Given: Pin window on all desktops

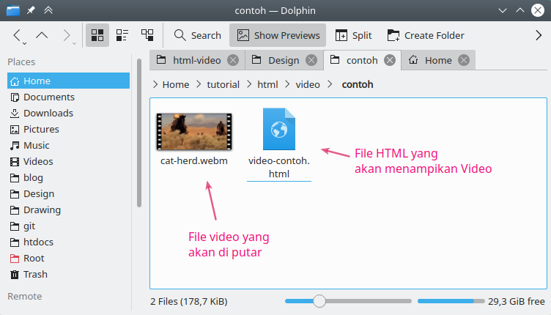Looking at the screenshot, I should (31, 10).
